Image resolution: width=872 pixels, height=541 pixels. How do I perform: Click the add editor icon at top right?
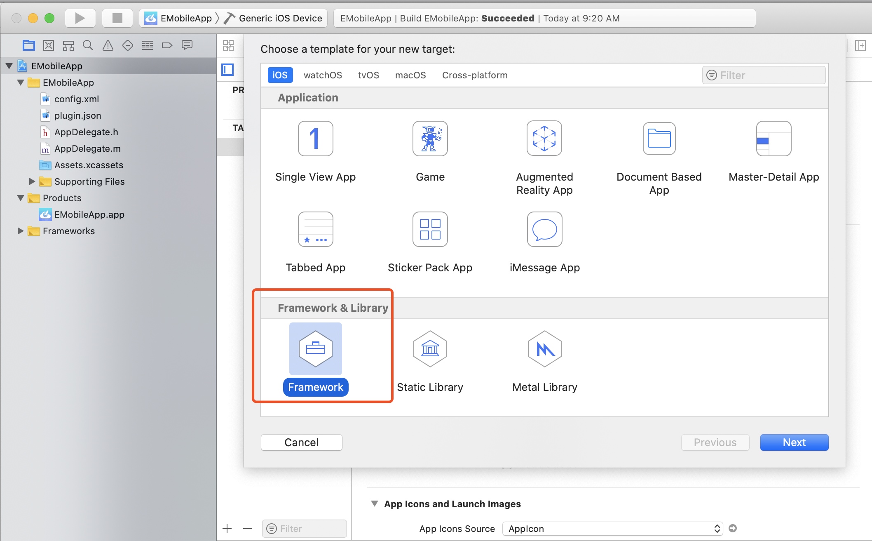pyautogui.click(x=860, y=45)
